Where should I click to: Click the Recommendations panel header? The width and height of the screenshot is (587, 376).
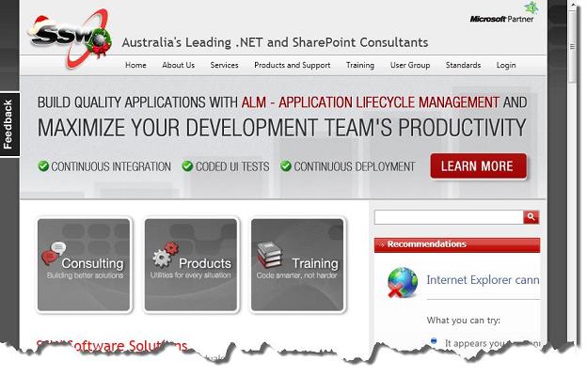[457, 244]
